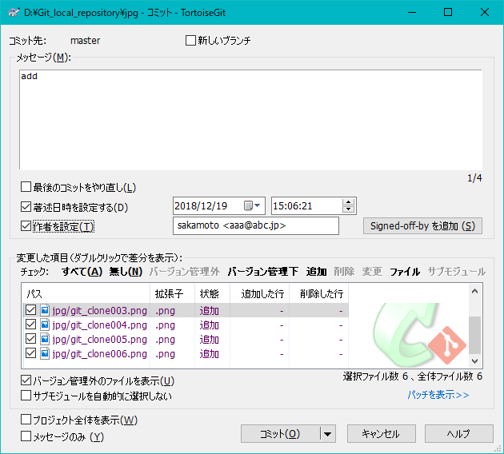504x454 pixels.
Task: Uncheck 作者を設定 checkbox
Action: 26,226
